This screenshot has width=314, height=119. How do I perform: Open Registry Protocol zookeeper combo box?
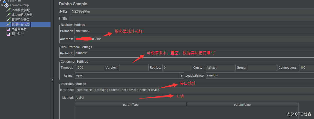(x=194, y=31)
